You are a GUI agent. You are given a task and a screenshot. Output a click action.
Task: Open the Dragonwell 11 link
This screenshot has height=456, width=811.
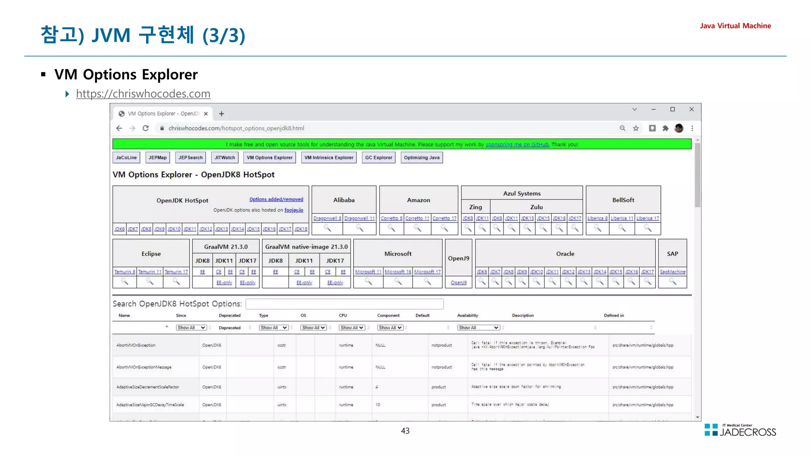pyautogui.click(x=360, y=218)
